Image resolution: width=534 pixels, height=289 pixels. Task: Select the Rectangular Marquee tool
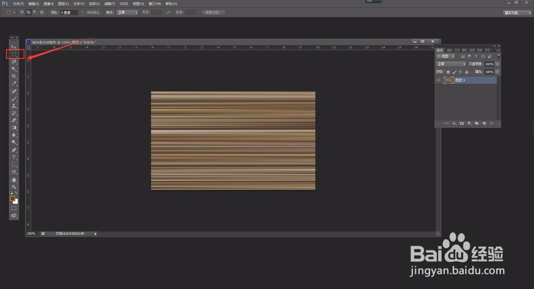tap(14, 54)
